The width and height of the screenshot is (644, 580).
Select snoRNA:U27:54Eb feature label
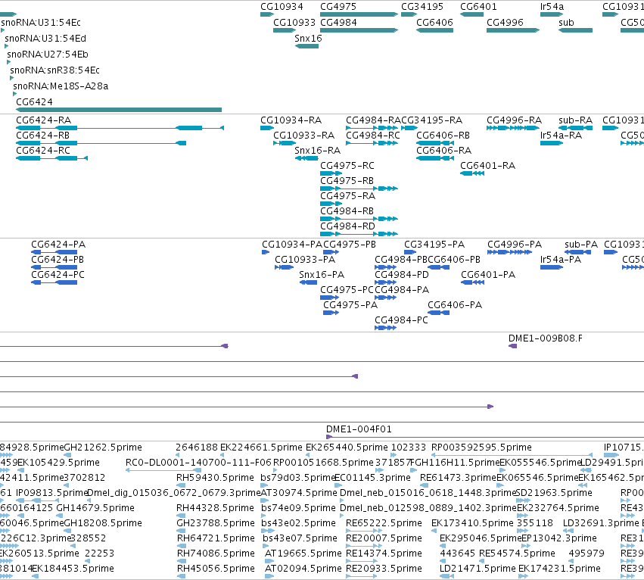[48, 55]
